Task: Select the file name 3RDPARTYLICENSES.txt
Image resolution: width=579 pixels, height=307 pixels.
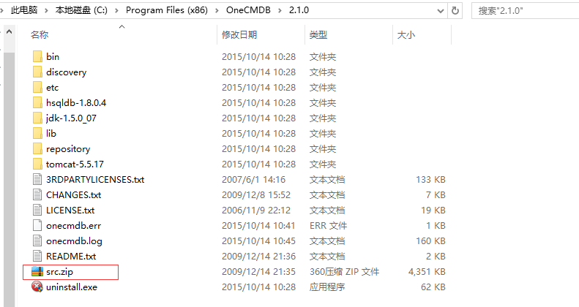Action: tap(95, 180)
